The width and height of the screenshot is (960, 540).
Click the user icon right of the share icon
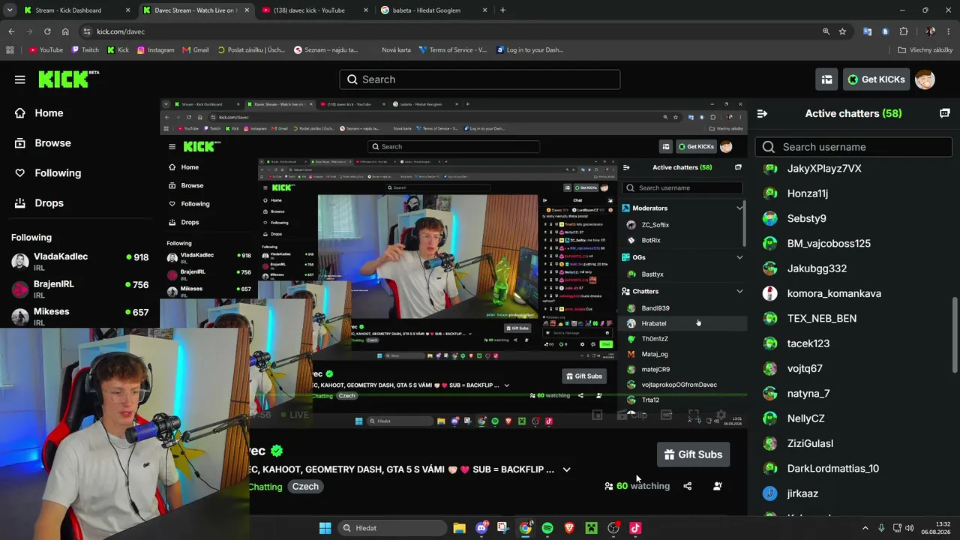click(x=718, y=486)
